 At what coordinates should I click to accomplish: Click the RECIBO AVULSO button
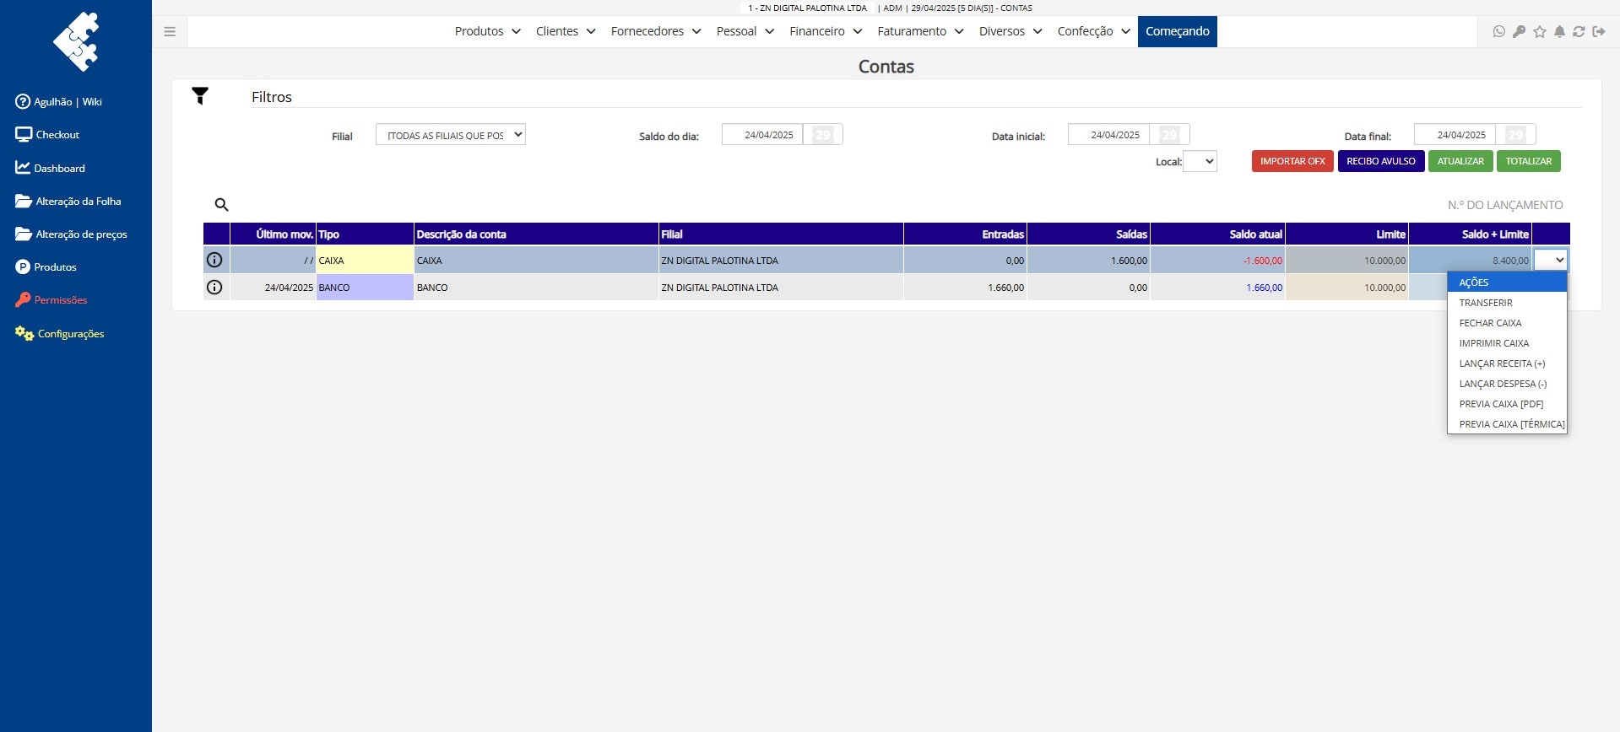click(x=1381, y=161)
